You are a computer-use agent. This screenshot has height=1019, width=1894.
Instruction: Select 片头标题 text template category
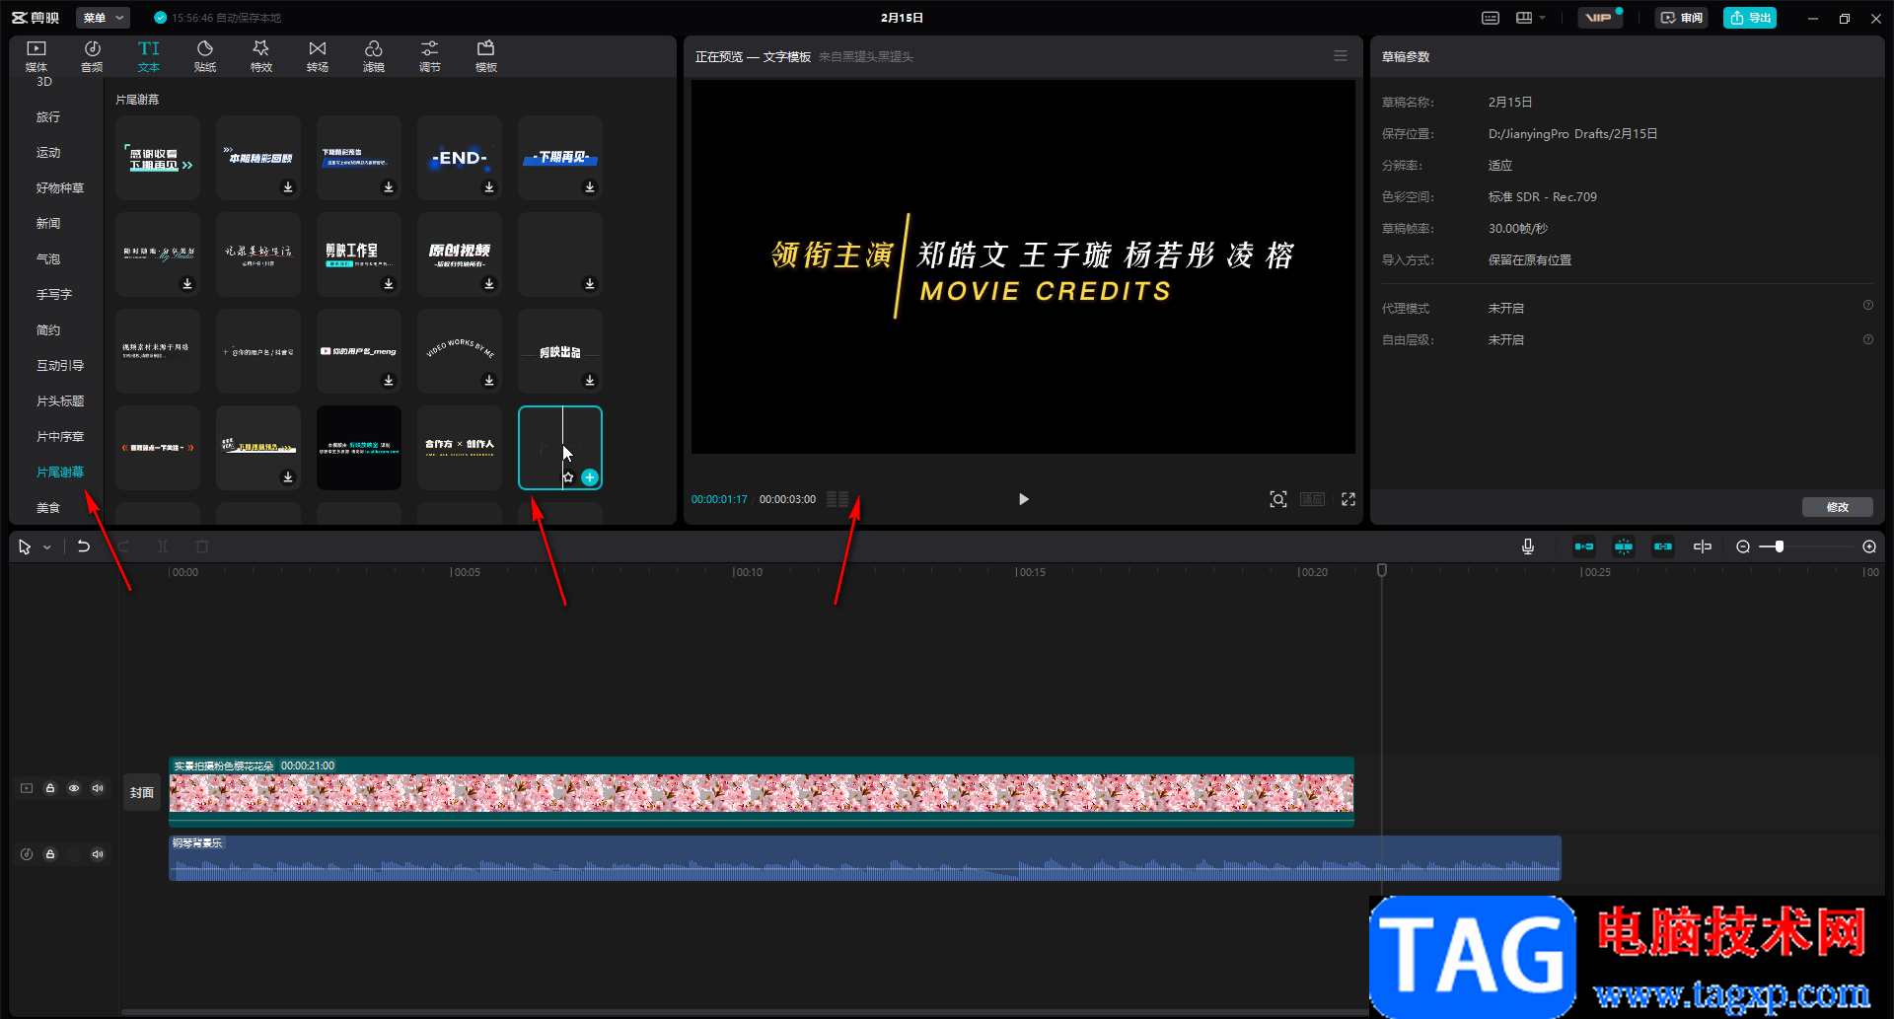coord(60,401)
